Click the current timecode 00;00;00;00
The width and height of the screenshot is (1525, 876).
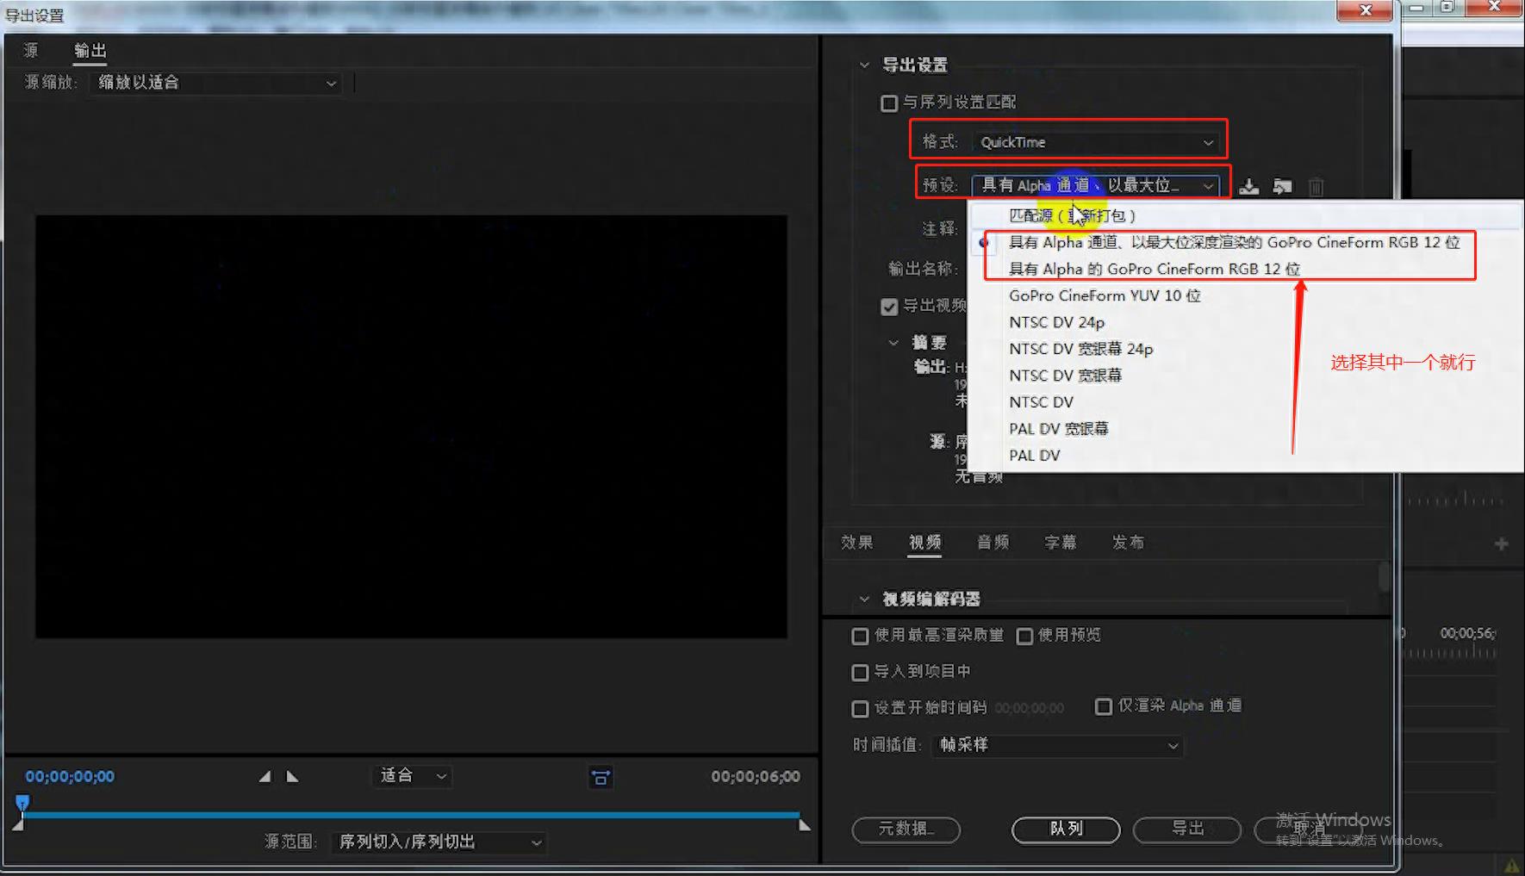[x=70, y=776]
